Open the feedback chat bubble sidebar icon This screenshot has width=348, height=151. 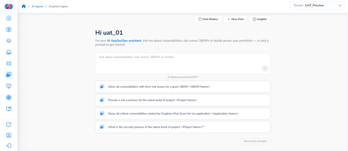point(9,124)
